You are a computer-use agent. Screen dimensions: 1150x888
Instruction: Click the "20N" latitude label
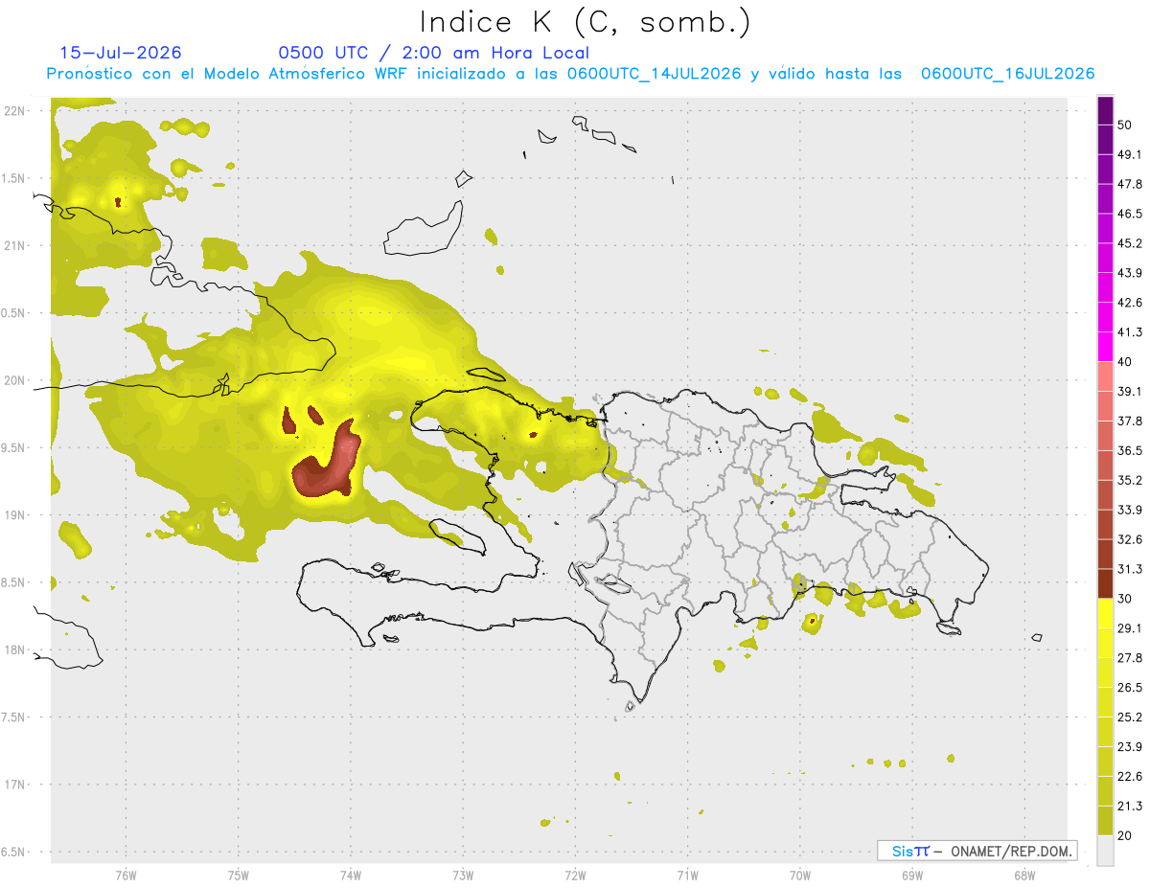13,380
